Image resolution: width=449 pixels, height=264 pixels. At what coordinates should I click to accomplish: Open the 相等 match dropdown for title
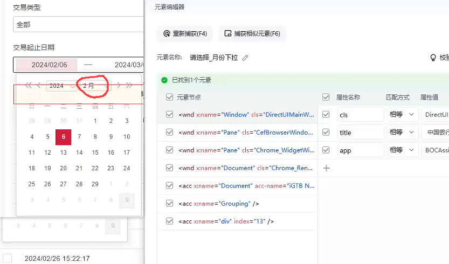(x=402, y=133)
